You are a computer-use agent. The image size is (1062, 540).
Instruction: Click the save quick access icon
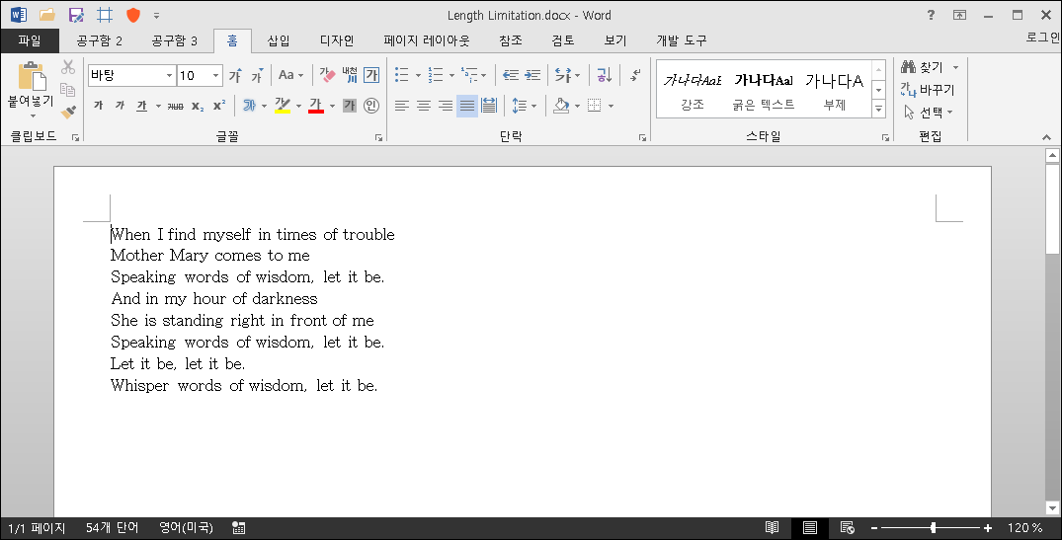pos(76,14)
